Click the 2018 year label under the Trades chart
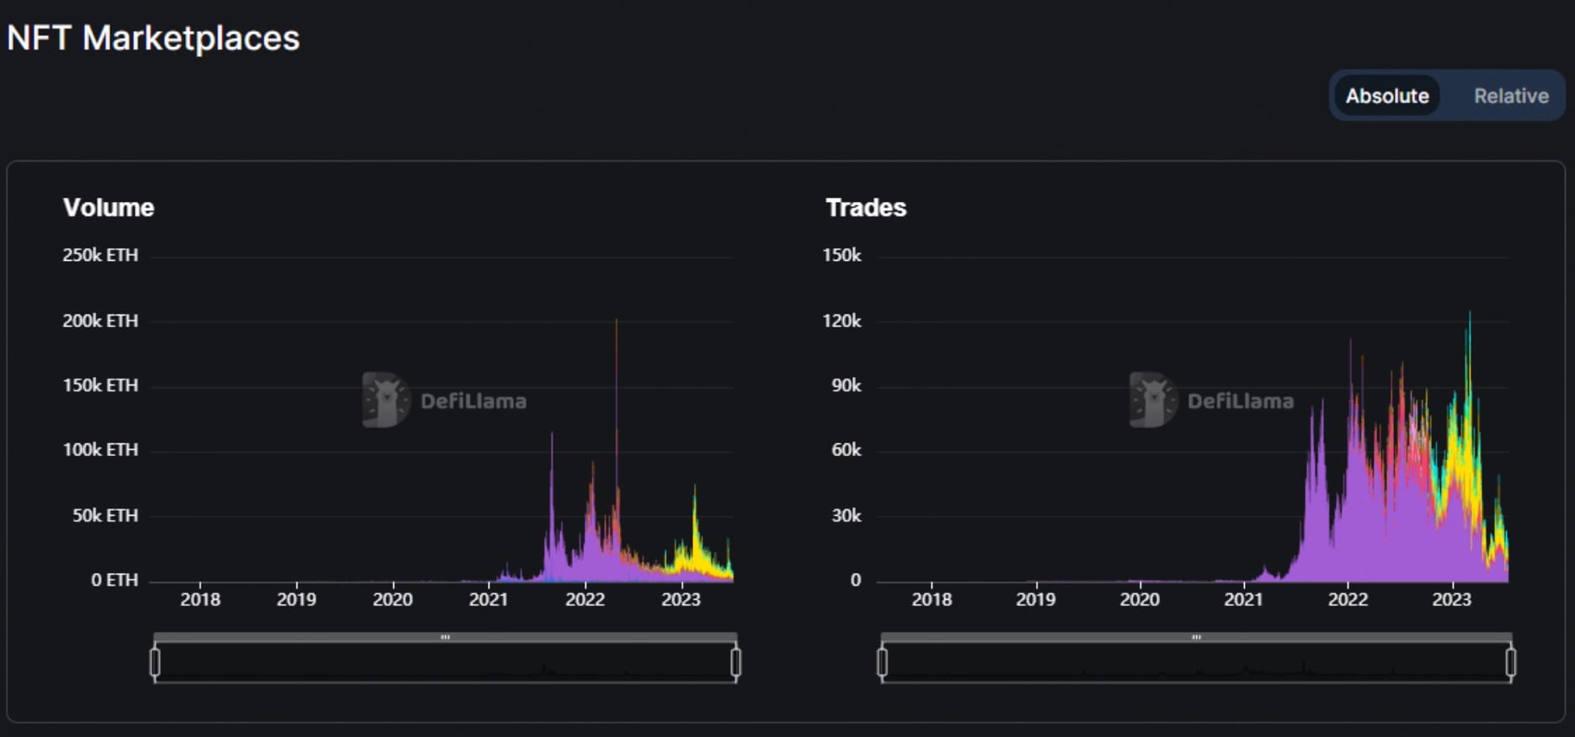The width and height of the screenshot is (1575, 737). 932,599
